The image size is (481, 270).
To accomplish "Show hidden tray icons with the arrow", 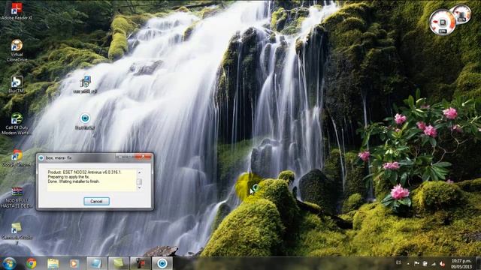I will [408, 263].
